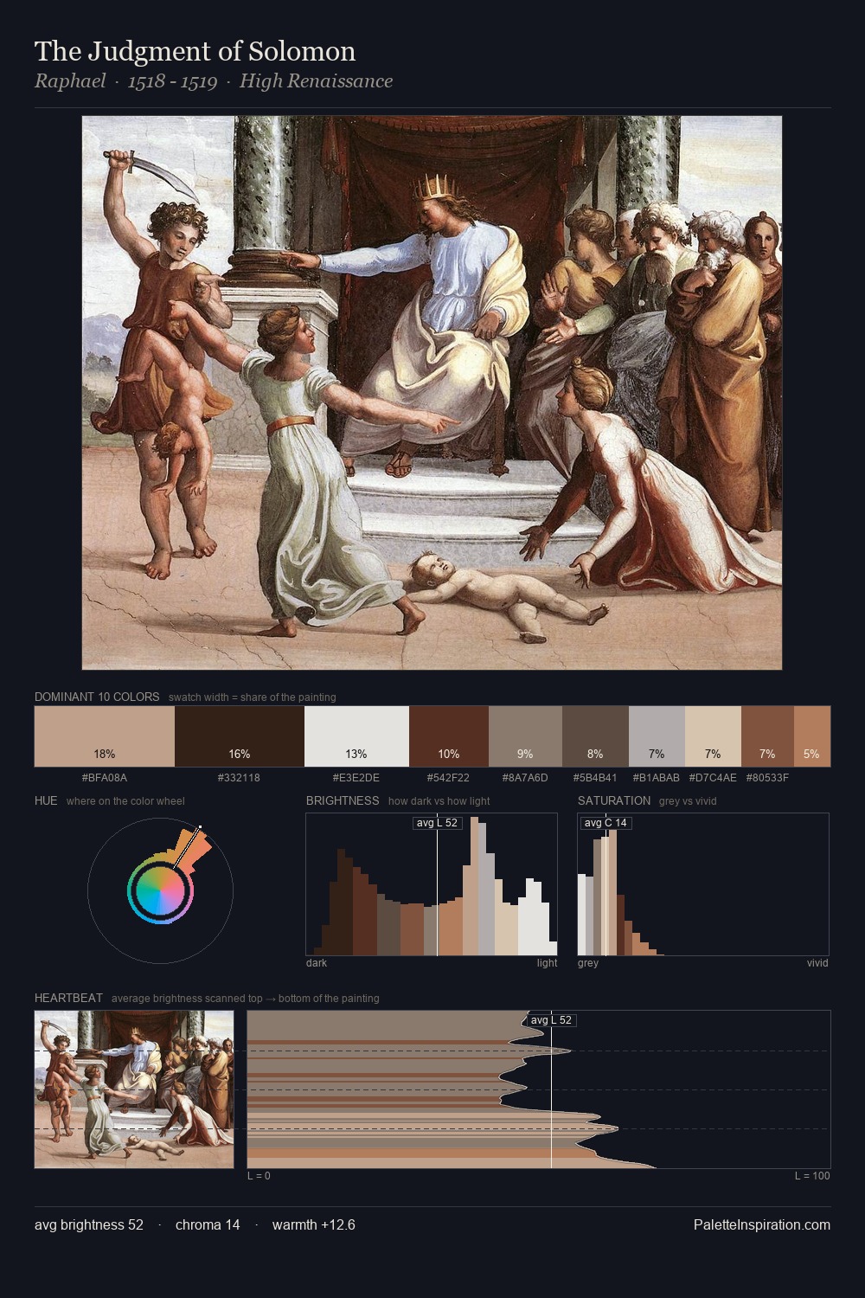865x1298 pixels.
Task: Click the warmth +12.6 footer stat
Action: click(314, 1224)
